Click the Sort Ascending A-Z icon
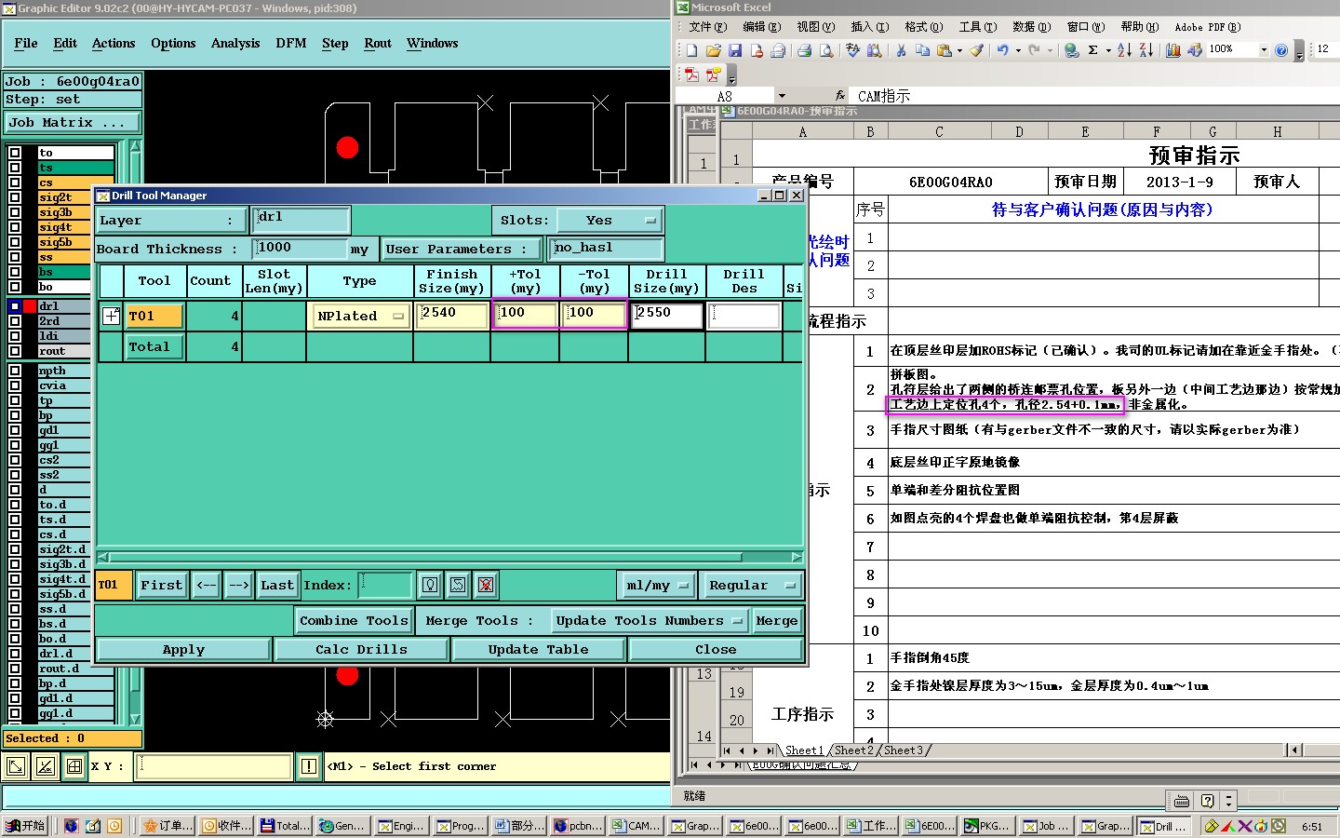This screenshot has height=838, width=1340. click(x=1124, y=50)
